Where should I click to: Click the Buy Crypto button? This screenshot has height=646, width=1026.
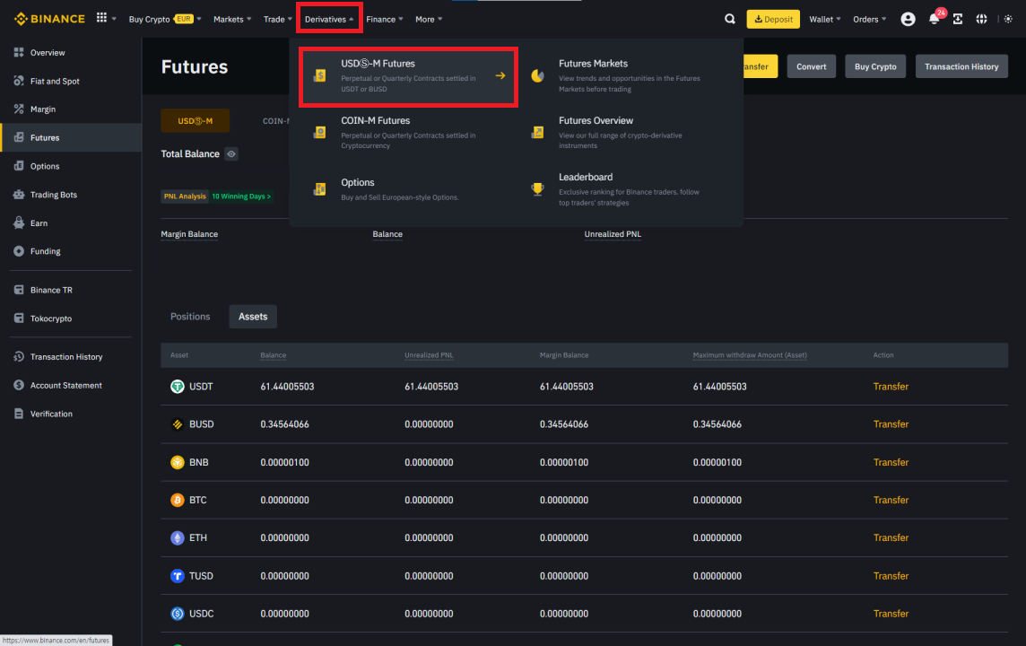coord(874,66)
